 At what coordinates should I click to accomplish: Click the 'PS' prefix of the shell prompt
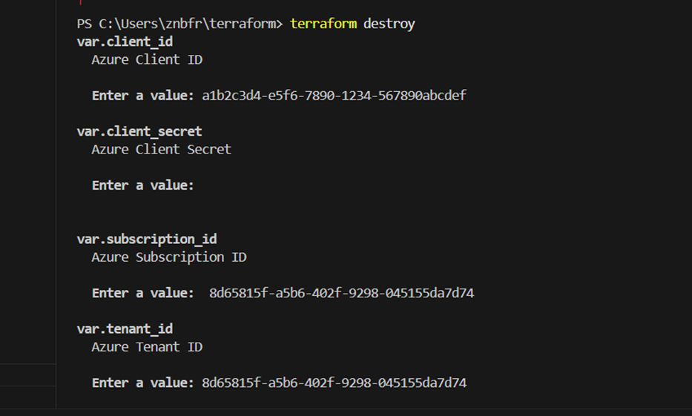84,24
